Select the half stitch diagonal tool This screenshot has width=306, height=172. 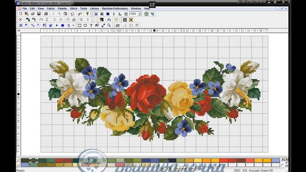click(x=33, y=25)
